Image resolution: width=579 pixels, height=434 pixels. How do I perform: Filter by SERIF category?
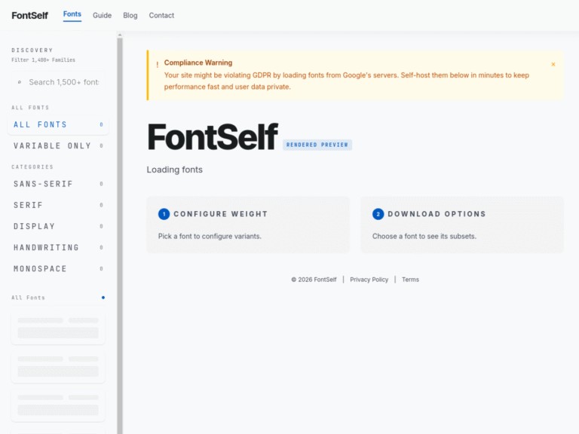(58, 205)
